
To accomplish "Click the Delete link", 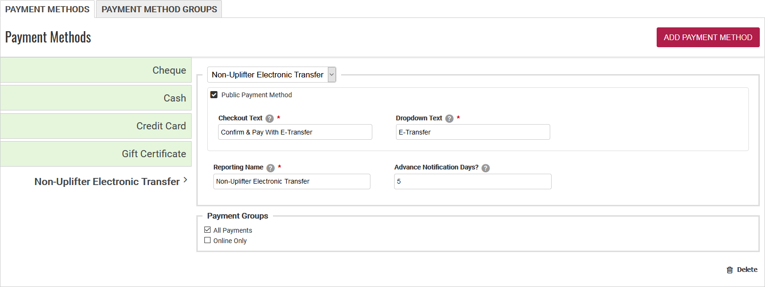I will (748, 270).
